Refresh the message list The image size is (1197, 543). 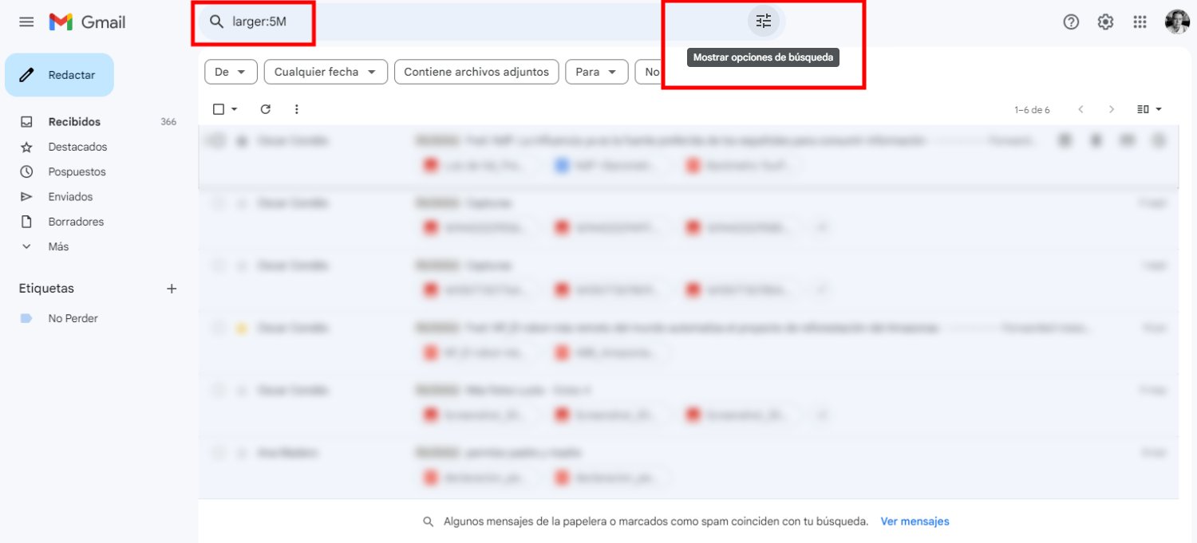pos(266,109)
